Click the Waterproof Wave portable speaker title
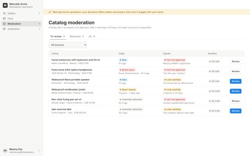 point(70,80)
